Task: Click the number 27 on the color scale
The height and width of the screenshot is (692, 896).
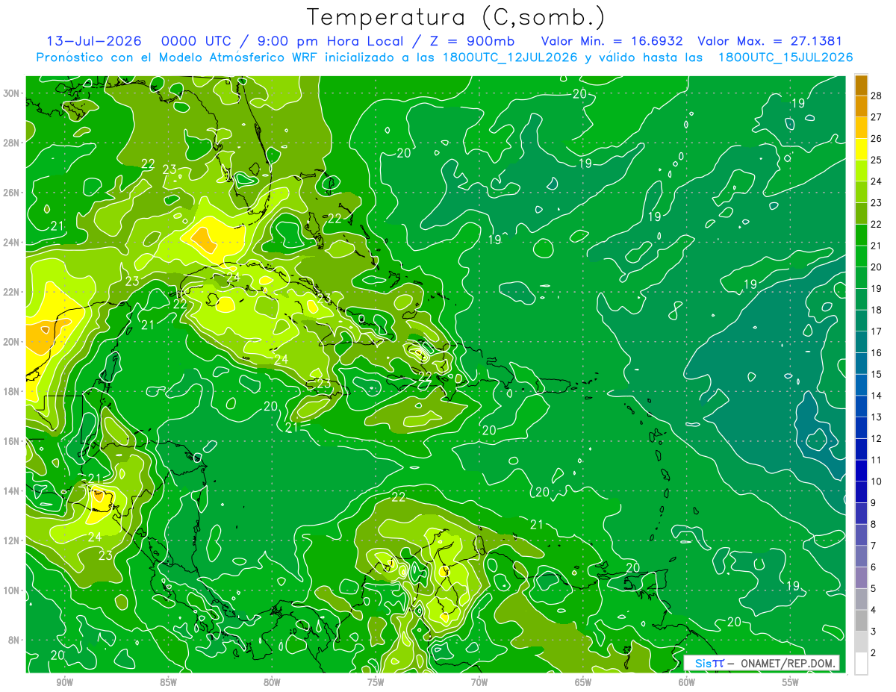Action: [877, 117]
